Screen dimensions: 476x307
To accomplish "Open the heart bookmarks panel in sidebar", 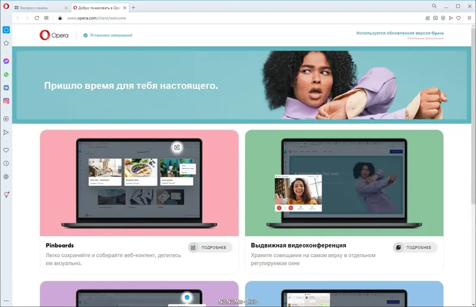I will pyautogui.click(x=6, y=150).
